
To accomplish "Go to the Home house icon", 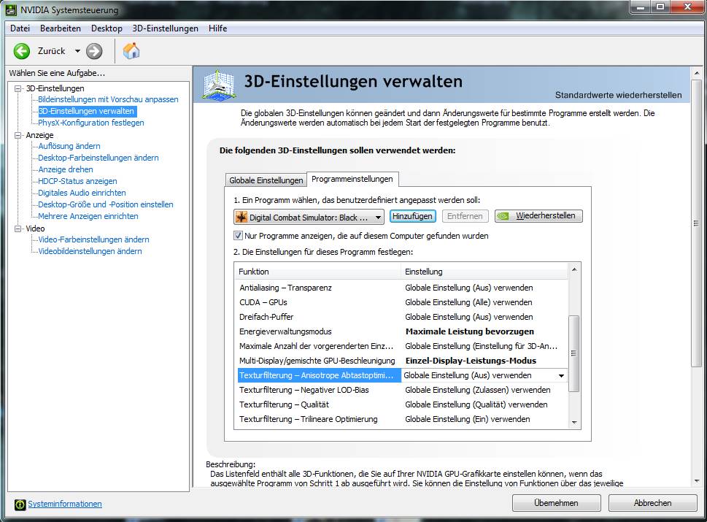I will coord(131,51).
